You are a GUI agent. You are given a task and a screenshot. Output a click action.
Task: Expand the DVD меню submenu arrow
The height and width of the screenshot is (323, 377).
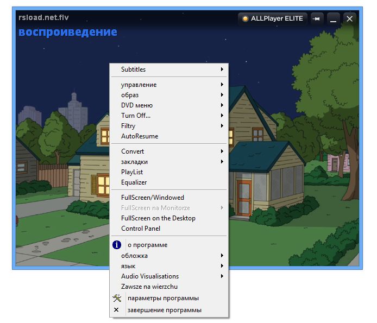222,105
